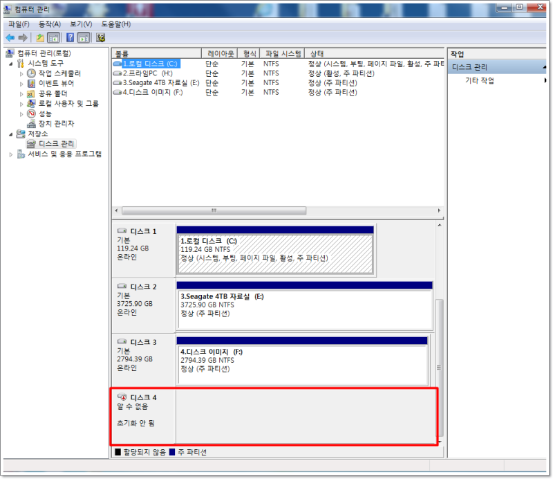Viewport: 553px width, 479px height.
Task: Open the 도움말(H) menu
Action: 115,24
